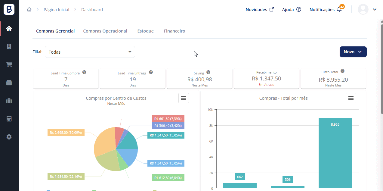Screen dimensions: 383x191
Task: Open the stock box sidebar icon
Action: point(9,83)
